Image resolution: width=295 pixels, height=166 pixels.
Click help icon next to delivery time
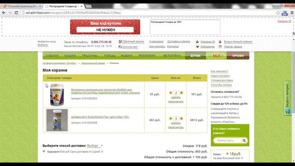(x=102, y=152)
